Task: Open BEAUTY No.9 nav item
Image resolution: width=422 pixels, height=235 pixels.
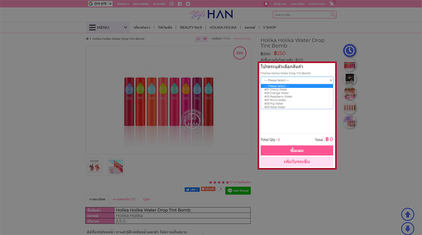Action: [x=191, y=27]
